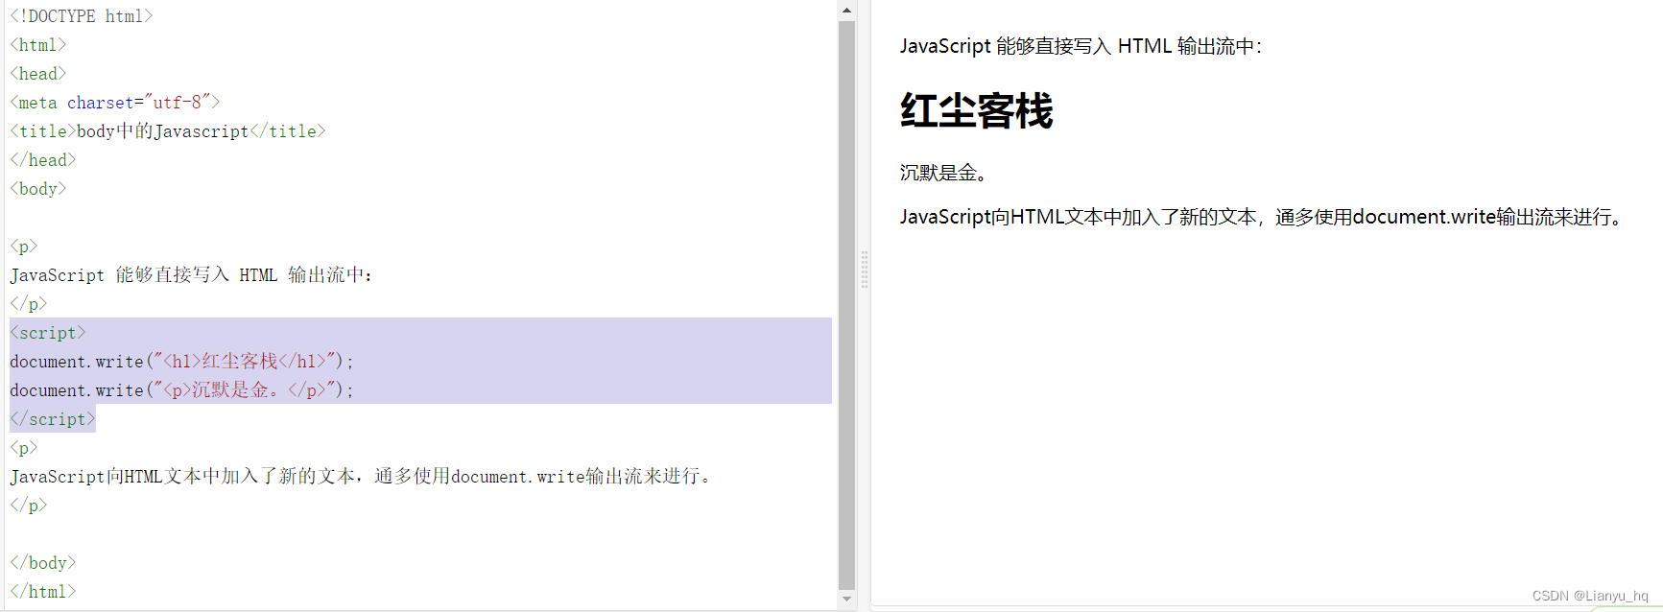Screen dimensions: 1663x612
Task: Click the opening <body> tag line
Action: (38, 189)
